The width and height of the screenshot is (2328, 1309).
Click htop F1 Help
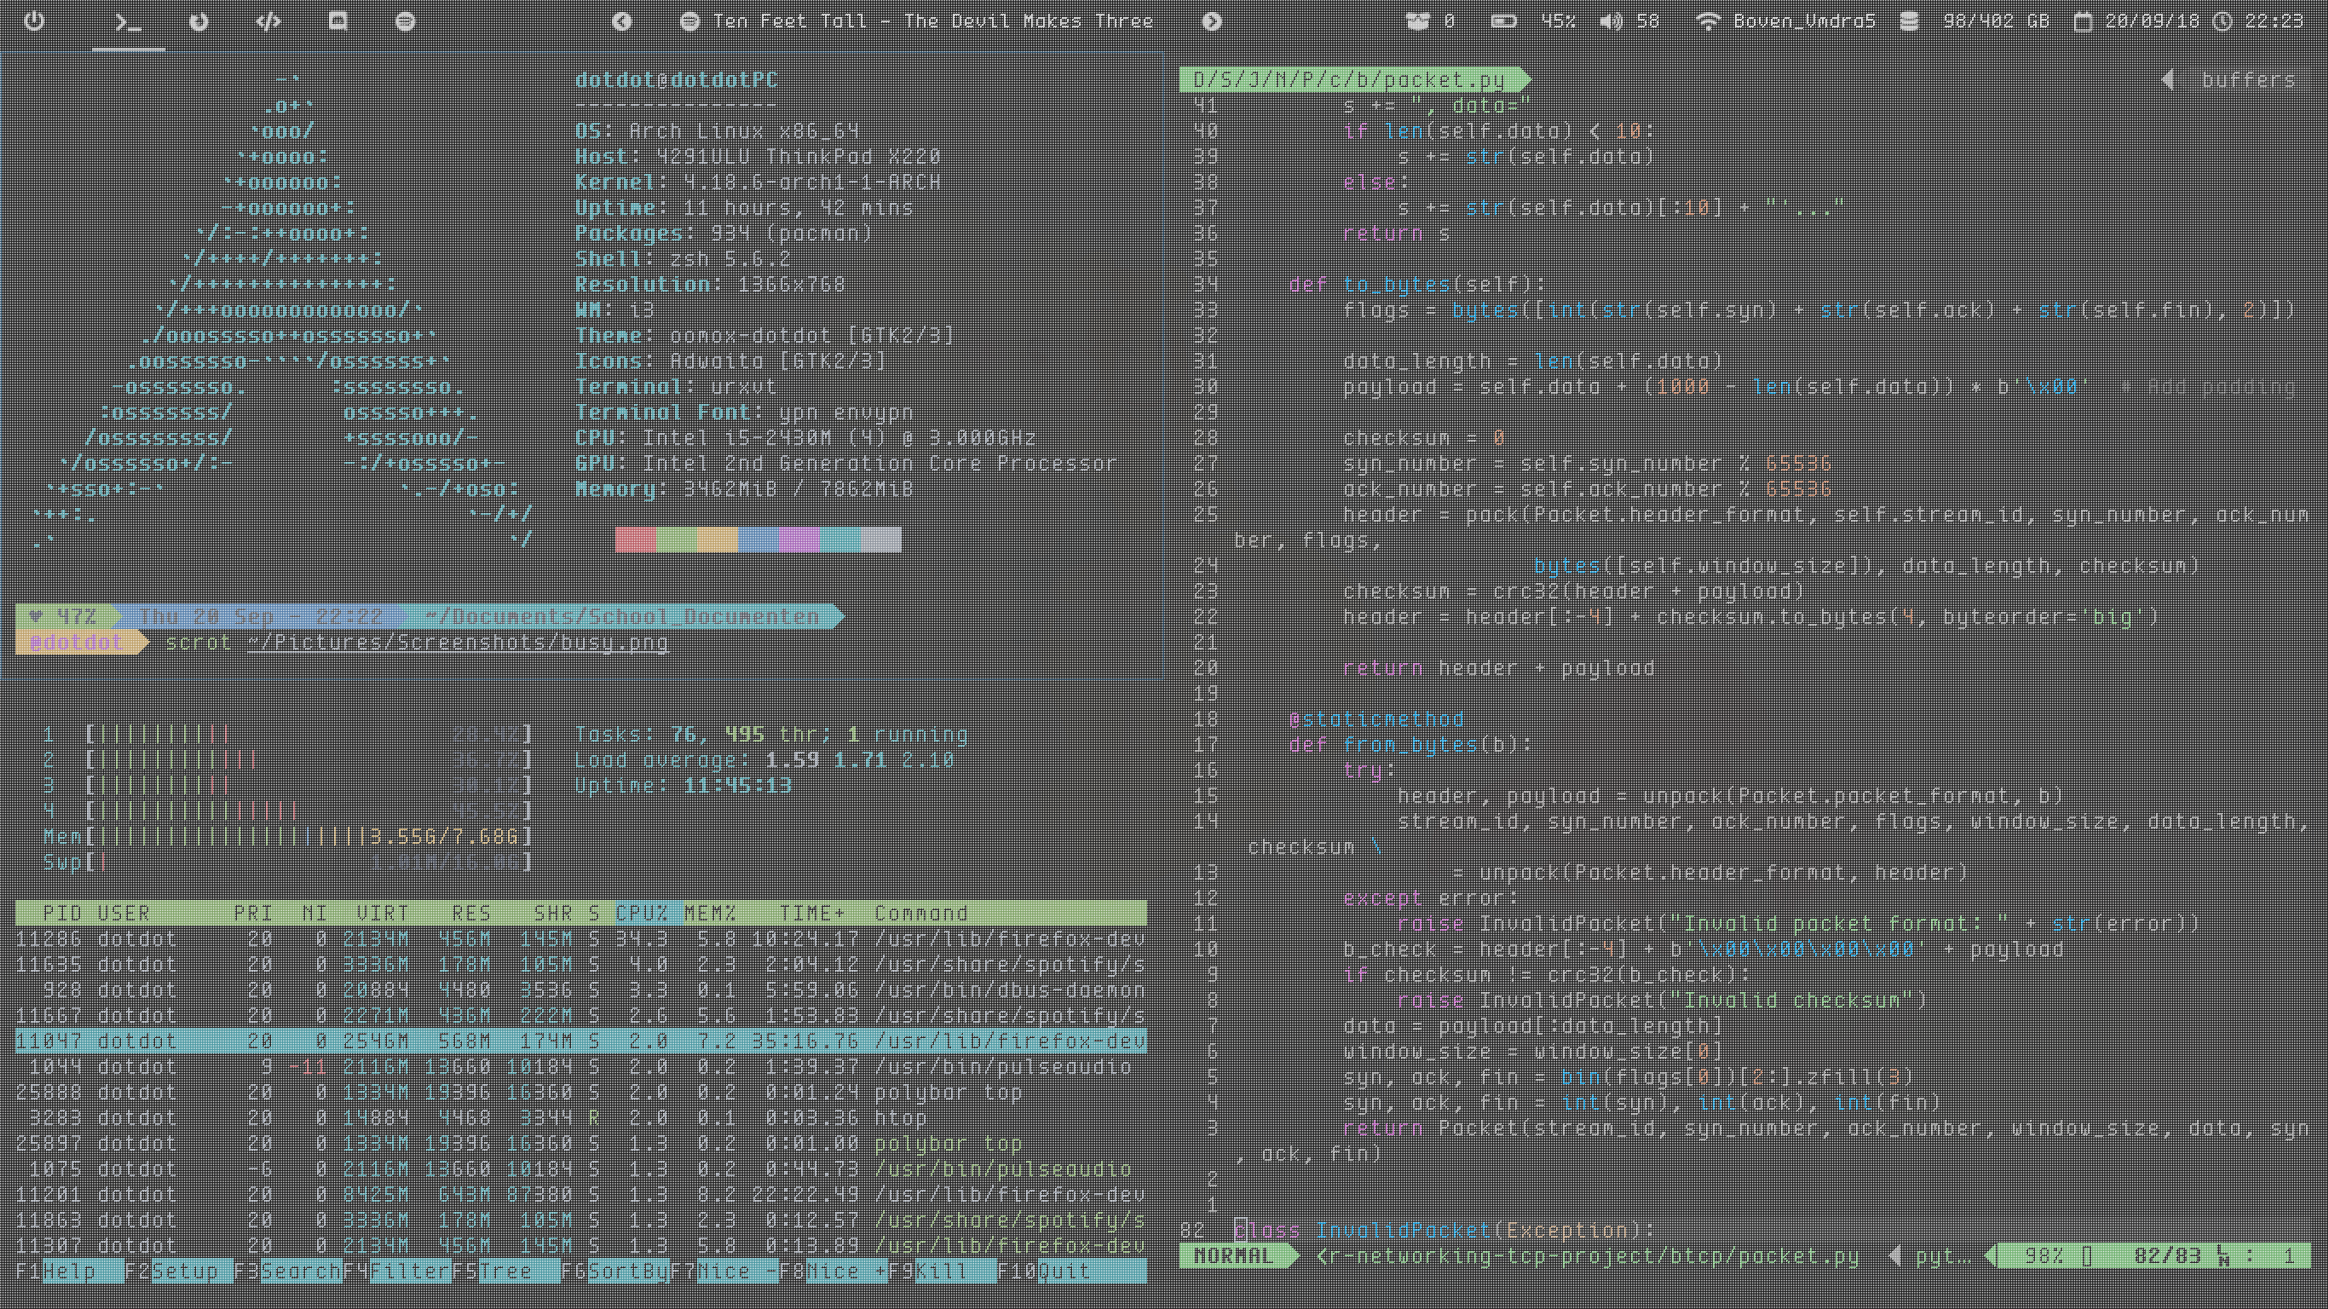coord(70,1271)
